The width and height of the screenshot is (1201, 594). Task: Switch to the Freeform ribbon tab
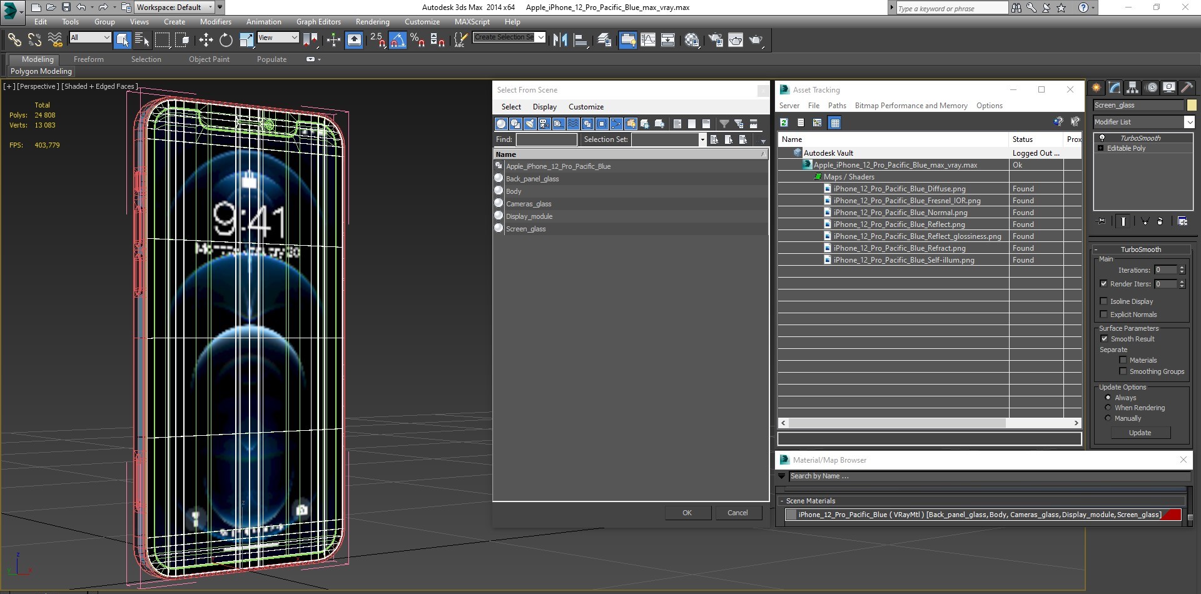tap(89, 59)
